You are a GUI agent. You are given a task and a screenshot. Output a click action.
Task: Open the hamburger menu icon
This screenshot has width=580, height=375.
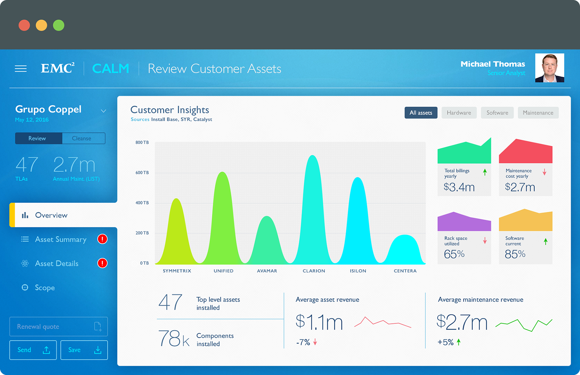click(x=21, y=69)
